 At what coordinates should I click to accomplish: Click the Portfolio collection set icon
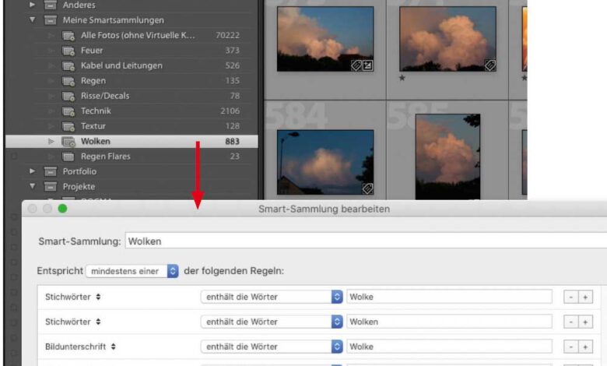coord(51,171)
